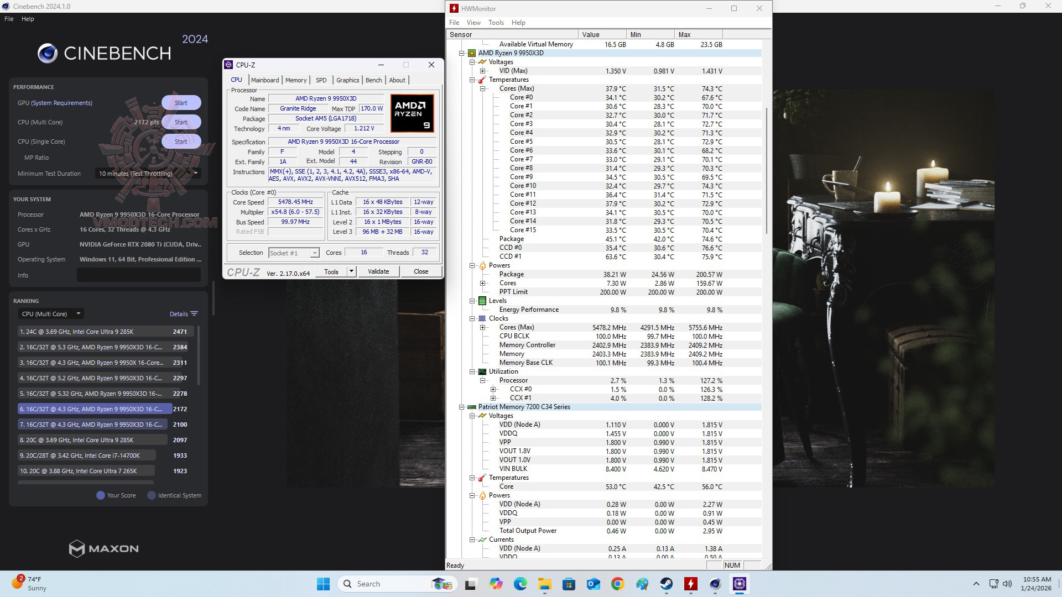This screenshot has height=597, width=1062.
Task: Click the Google Chrome taskbar icon
Action: [617, 584]
